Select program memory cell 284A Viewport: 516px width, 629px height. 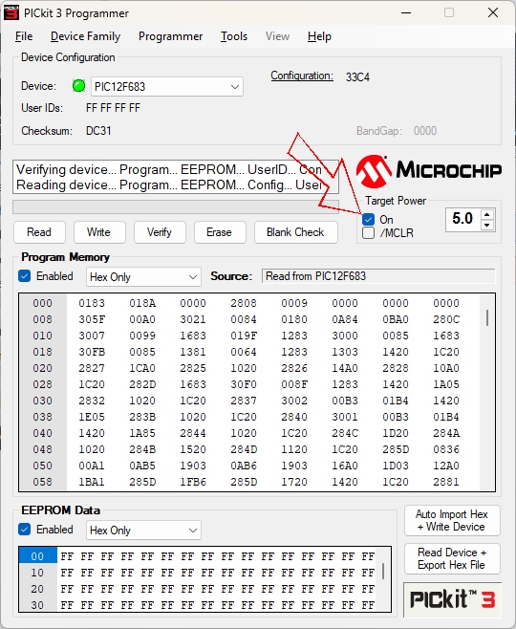point(446,433)
